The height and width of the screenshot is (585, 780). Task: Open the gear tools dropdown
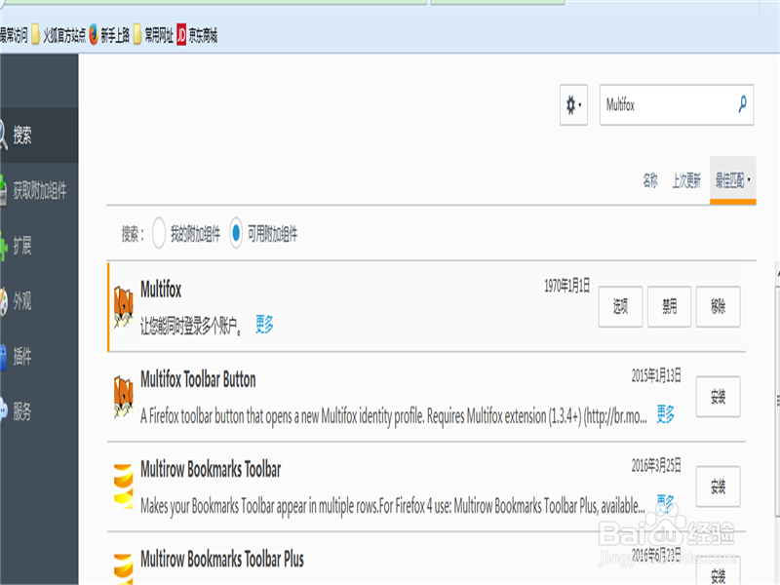pyautogui.click(x=573, y=105)
